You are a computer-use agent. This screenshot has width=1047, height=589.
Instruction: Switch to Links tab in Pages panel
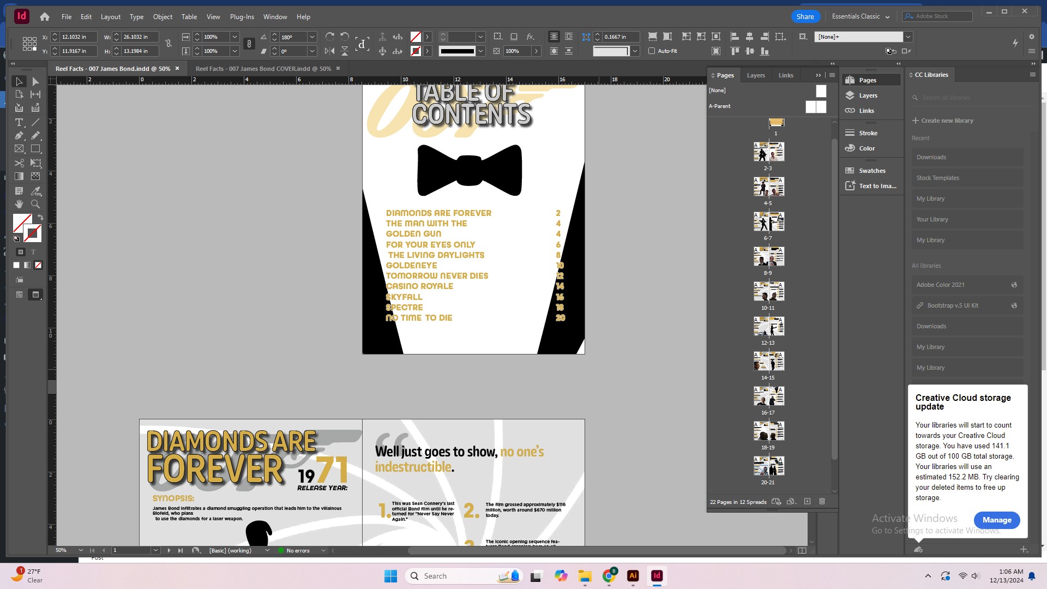pyautogui.click(x=786, y=75)
